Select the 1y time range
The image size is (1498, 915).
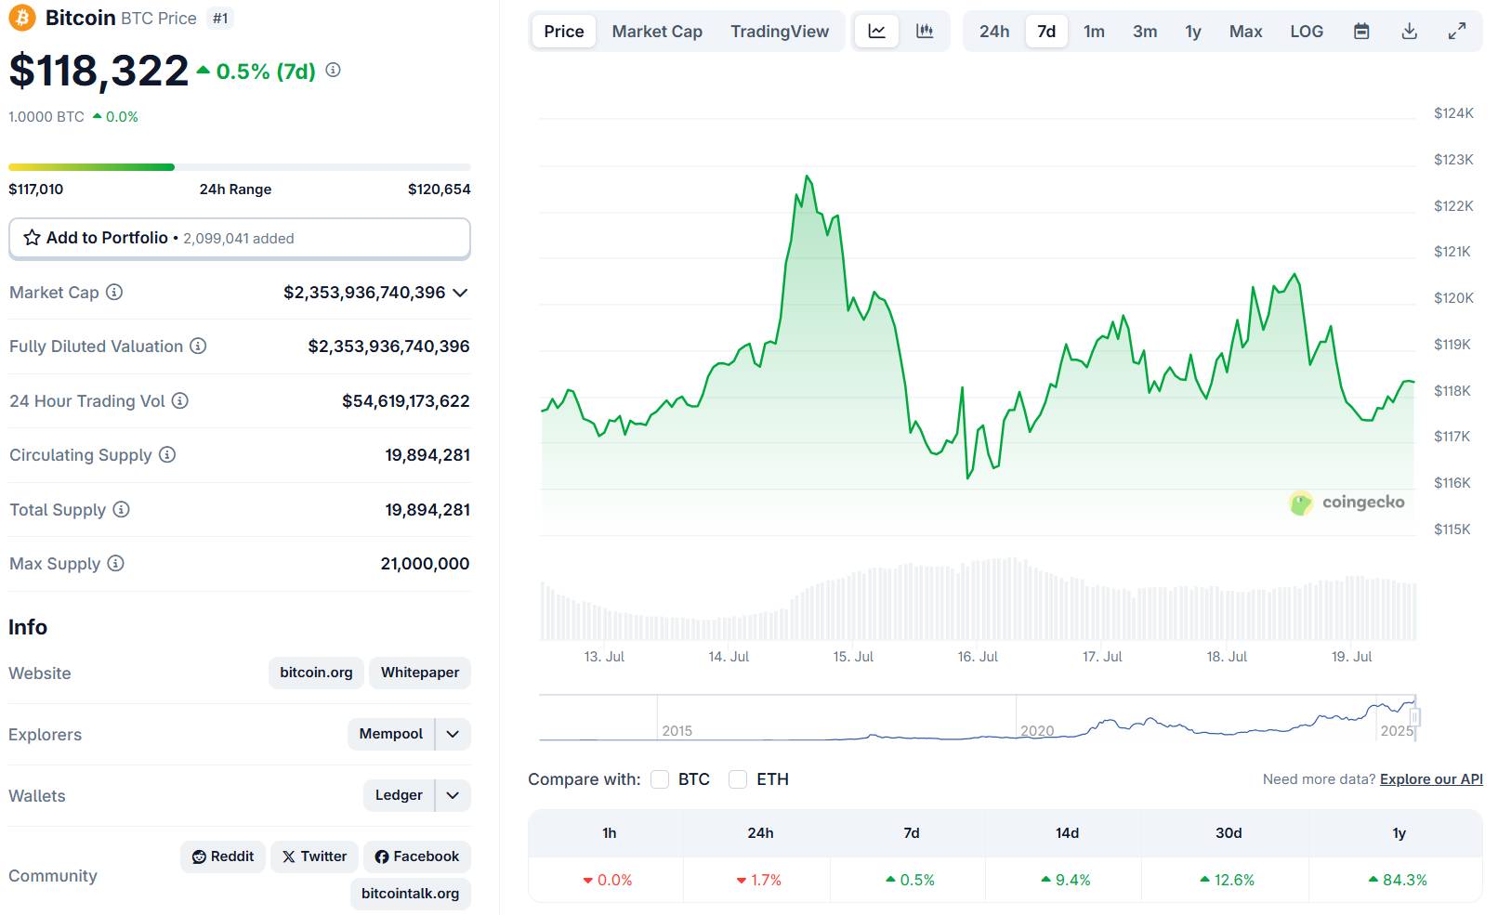[1192, 32]
